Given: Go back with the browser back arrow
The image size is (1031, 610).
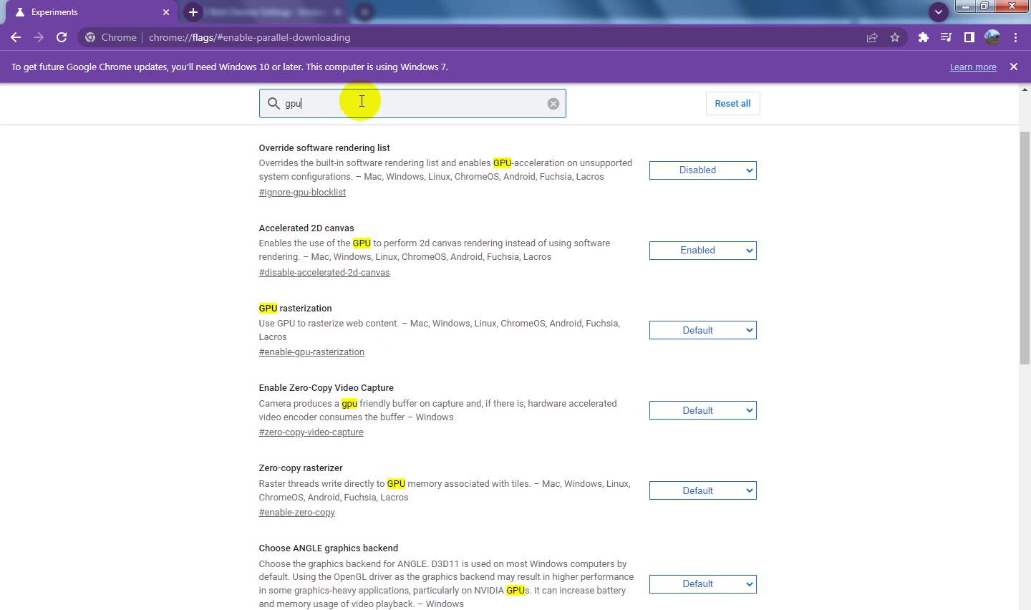Looking at the screenshot, I should coord(16,37).
